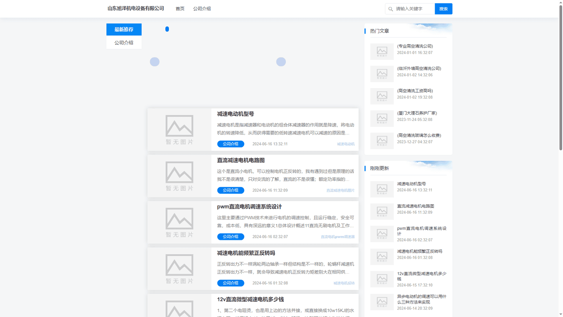Screen dimensions: 563x317
Task: Click thumbnail of 减速电机能频繁正反转吗 main article
Action: (x=179, y=269)
